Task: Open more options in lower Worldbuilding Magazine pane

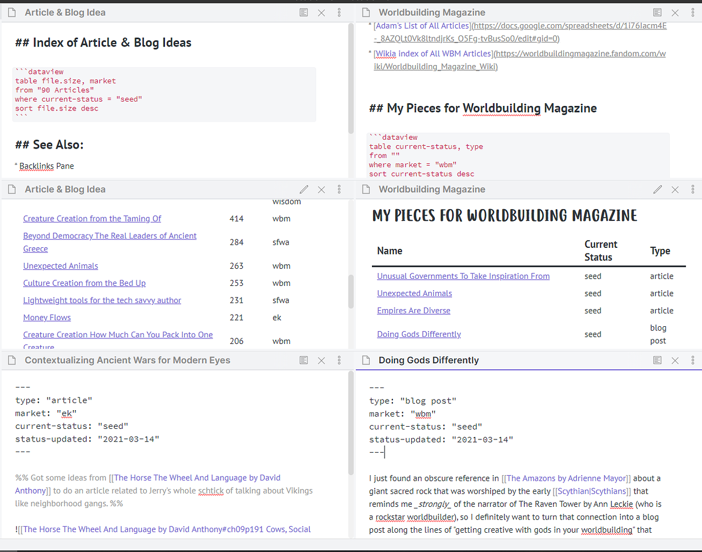Action: click(x=693, y=189)
